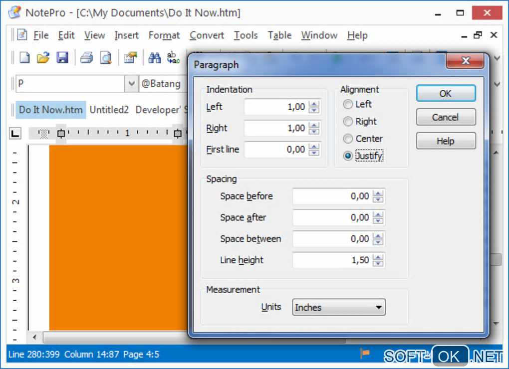Click Cancel in Paragraph dialog

pyautogui.click(x=446, y=117)
